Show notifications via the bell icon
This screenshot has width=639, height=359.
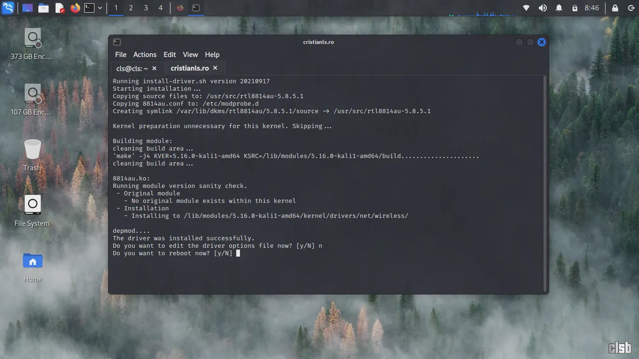pos(559,8)
